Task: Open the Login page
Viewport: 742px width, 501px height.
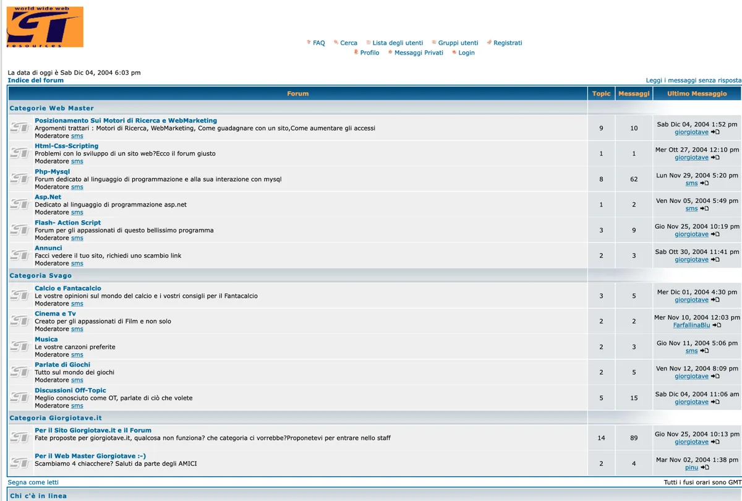Action: (x=467, y=53)
